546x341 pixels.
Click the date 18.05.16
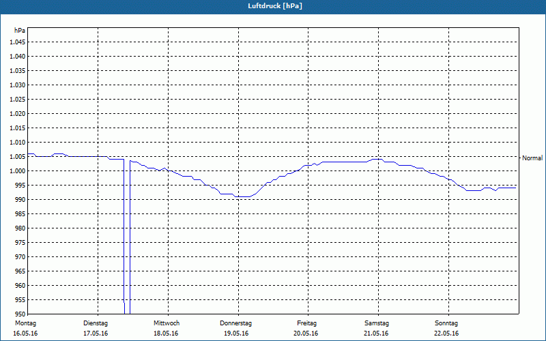click(x=166, y=333)
